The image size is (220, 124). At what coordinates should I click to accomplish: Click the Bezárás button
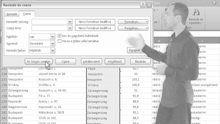pyautogui.click(x=141, y=61)
